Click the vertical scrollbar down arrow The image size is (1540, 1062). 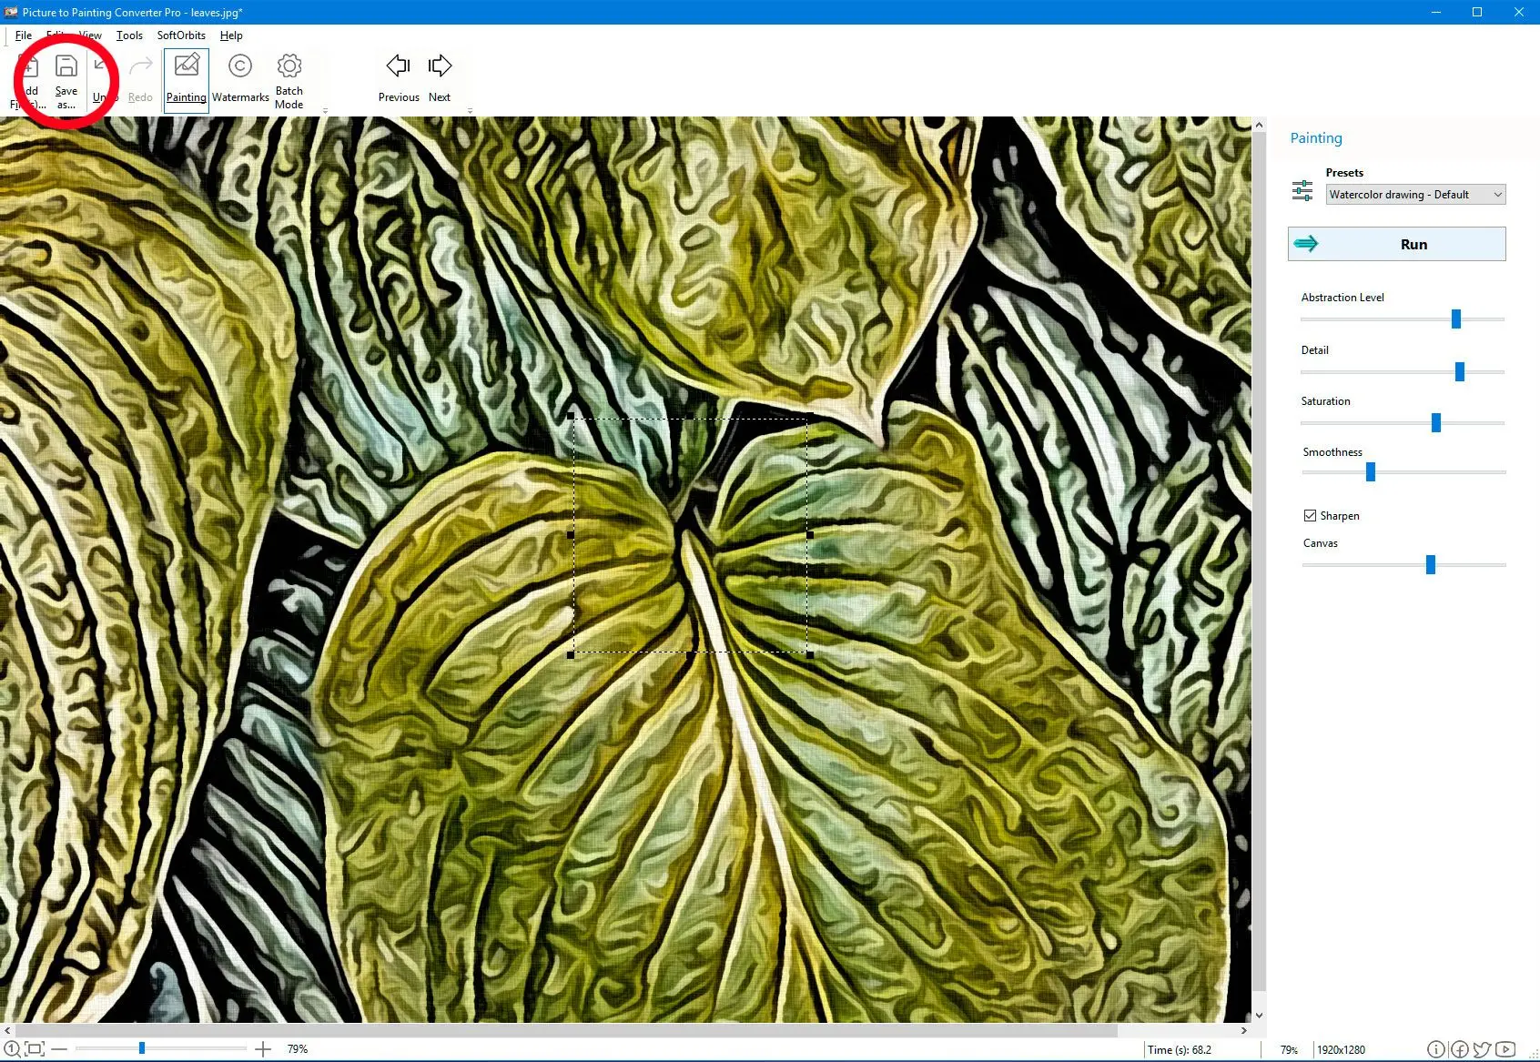click(x=1259, y=1016)
